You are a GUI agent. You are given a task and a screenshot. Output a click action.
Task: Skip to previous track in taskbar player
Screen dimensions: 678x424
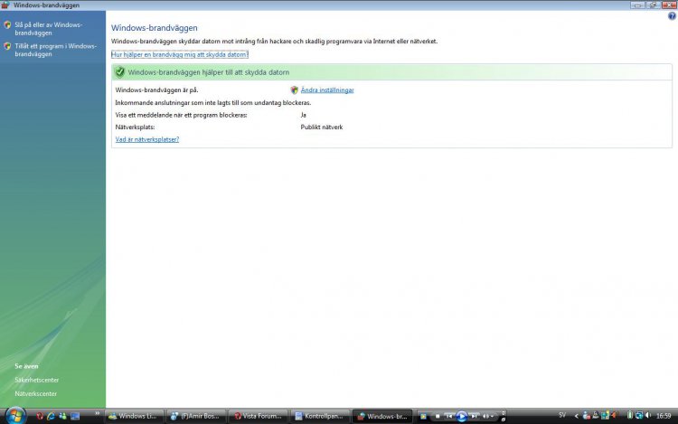[449, 416]
